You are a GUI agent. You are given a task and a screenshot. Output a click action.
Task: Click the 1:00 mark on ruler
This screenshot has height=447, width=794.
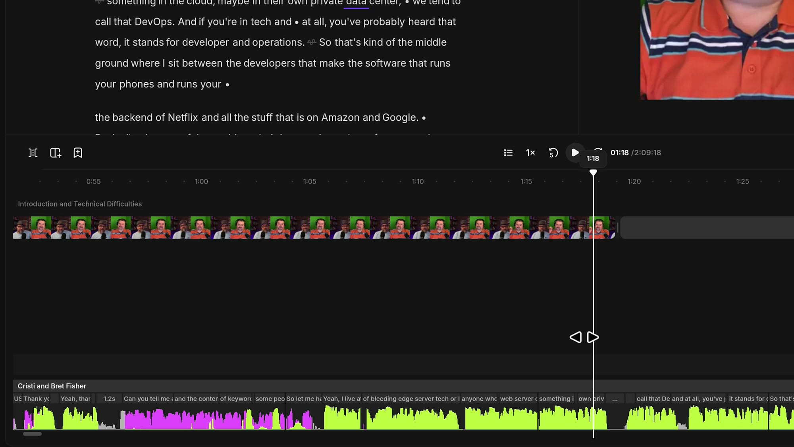201,182
